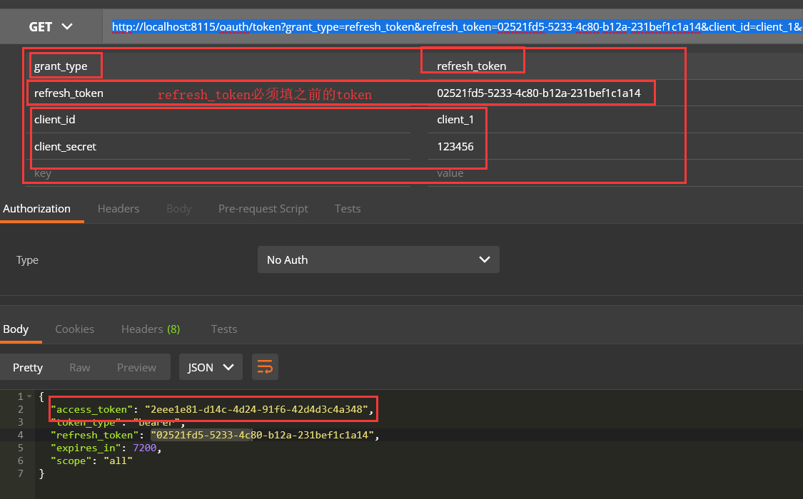803x499 pixels.
Task: Open the response Headers (8) tab
Action: (151, 329)
